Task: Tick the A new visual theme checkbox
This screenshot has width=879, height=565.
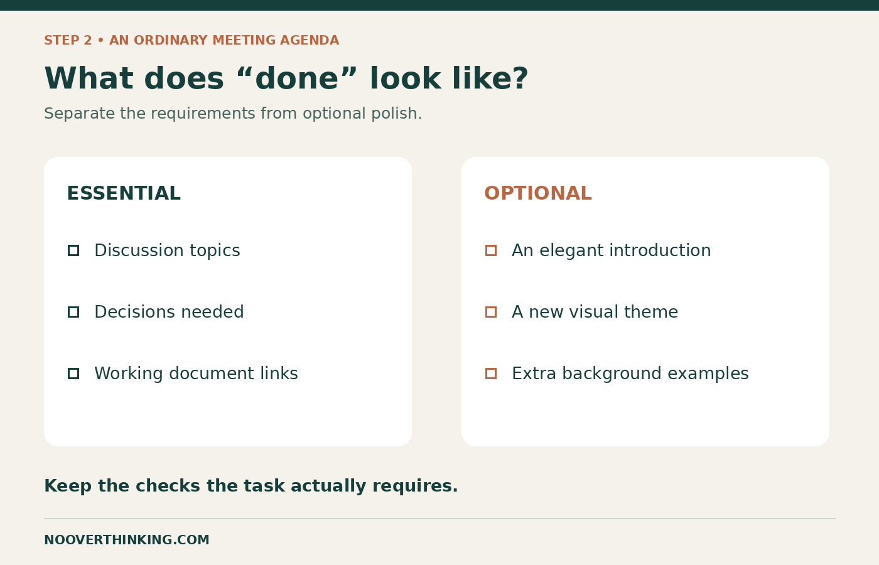Action: click(491, 312)
